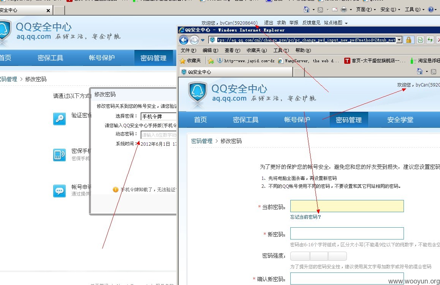Open the 工具(O) dropdown in the back window
Viewport: 440px width, 285px height.
pyautogui.click(x=415, y=9)
